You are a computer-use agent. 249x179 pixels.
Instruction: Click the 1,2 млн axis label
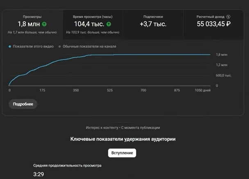222,65
